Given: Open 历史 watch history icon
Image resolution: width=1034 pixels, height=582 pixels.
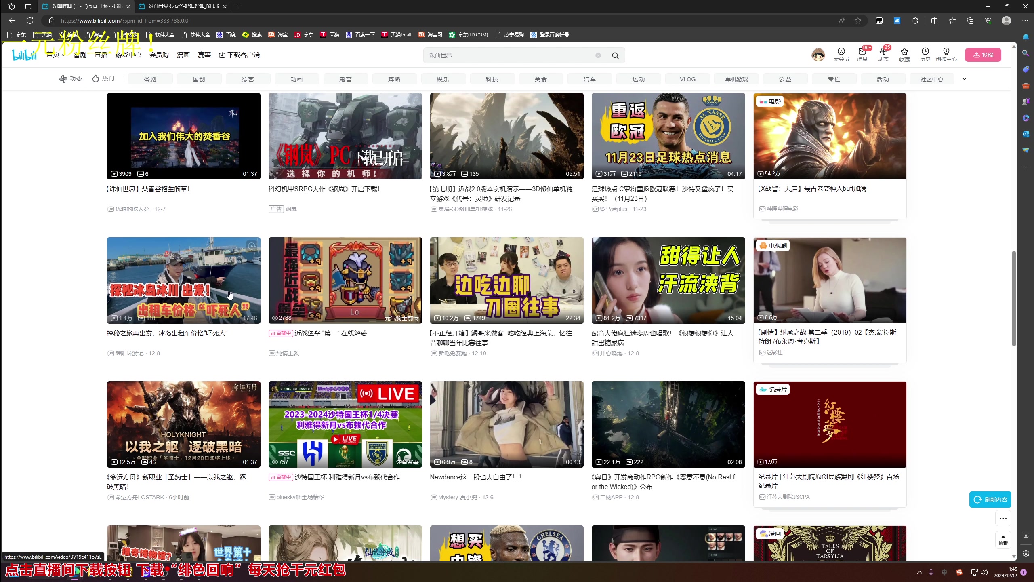Looking at the screenshot, I should tap(925, 55).
